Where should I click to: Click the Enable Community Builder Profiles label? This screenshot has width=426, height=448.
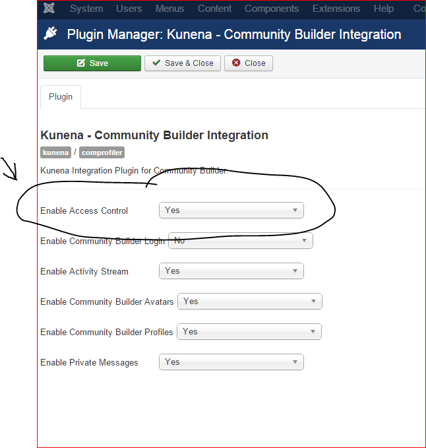coord(107,332)
